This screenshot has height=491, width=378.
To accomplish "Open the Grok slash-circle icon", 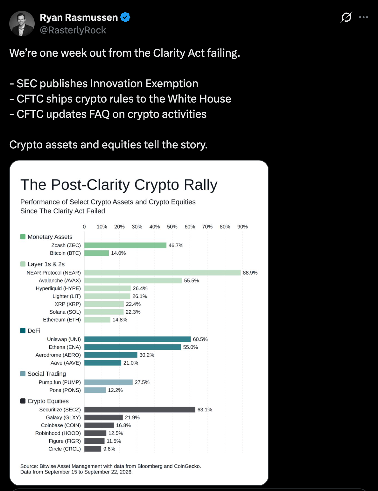I will coord(346,17).
